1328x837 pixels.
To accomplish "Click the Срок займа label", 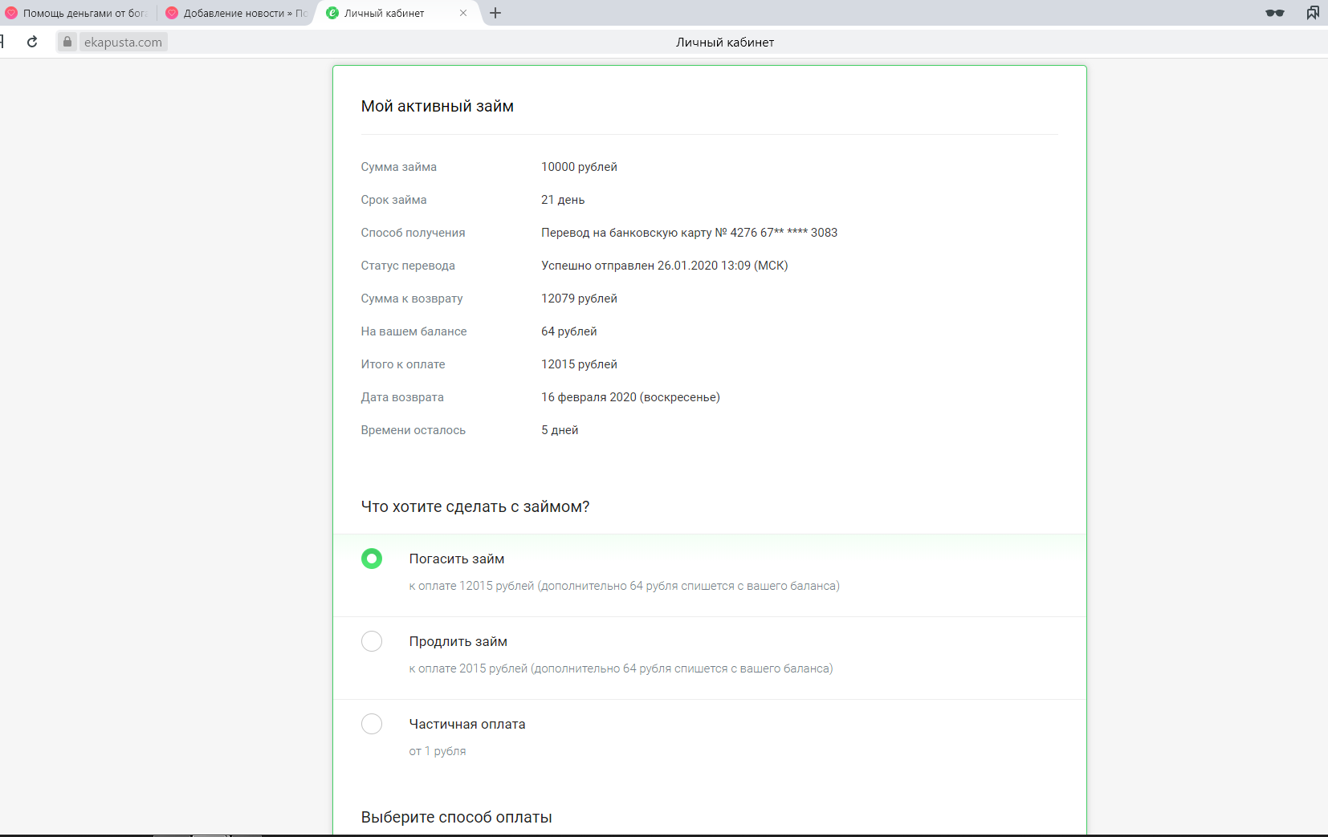I will coord(394,200).
